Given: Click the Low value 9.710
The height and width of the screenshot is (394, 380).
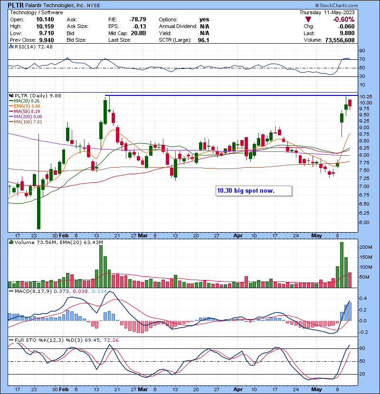Looking at the screenshot, I should 47,33.
